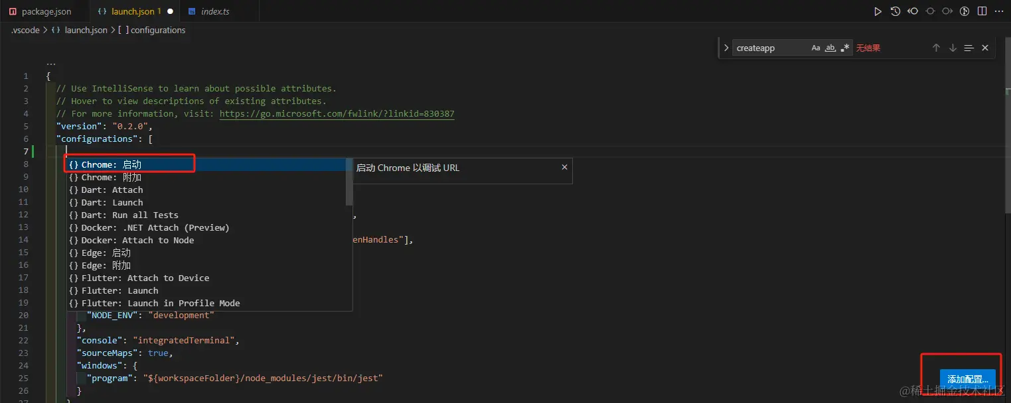Screen dimensions: 1011x403
Task: Select 'Docker: .NET Attach (Preview)' suggestion
Action: click(206, 227)
